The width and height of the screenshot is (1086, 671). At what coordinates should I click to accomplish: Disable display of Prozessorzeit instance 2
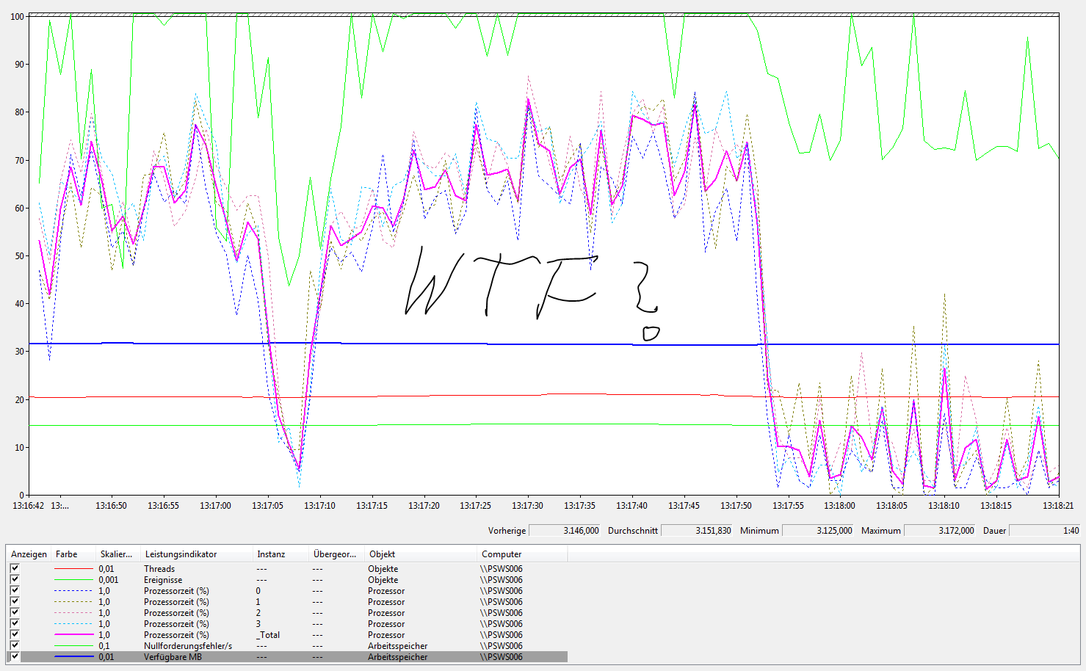(15, 612)
